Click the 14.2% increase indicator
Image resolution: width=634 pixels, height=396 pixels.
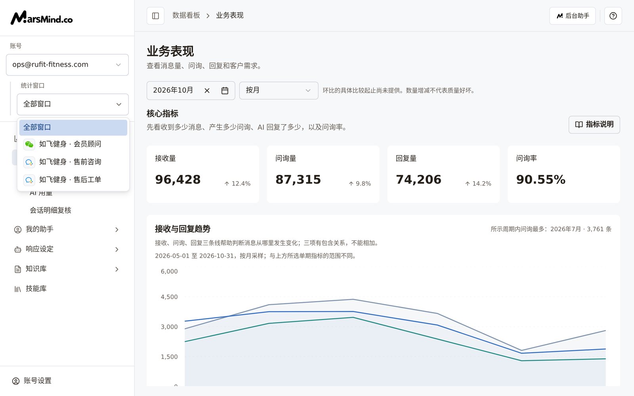[478, 184]
